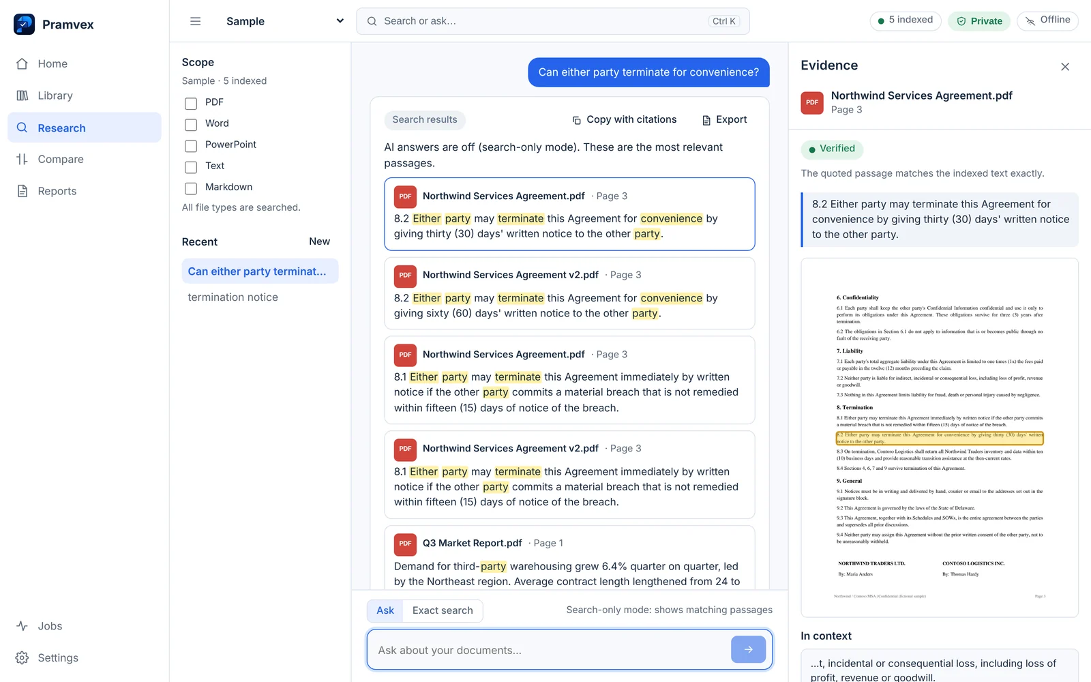Check the Word file type filter

tap(191, 124)
